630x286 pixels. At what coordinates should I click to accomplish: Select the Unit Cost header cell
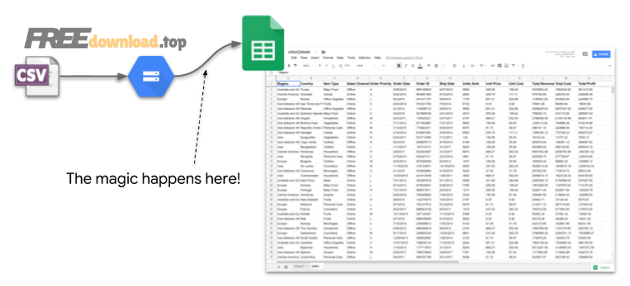pos(520,83)
